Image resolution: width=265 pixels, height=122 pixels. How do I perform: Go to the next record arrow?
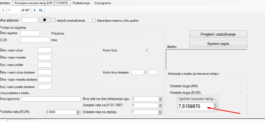pos(35,10)
